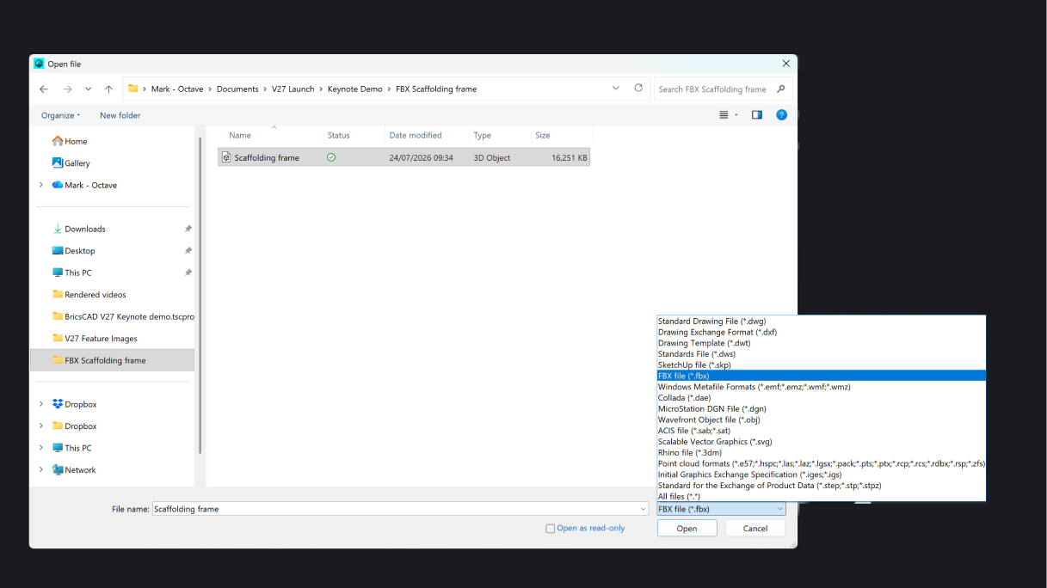Go back to the previous folder
Viewport: 1047px width, 588px height.
pos(44,89)
